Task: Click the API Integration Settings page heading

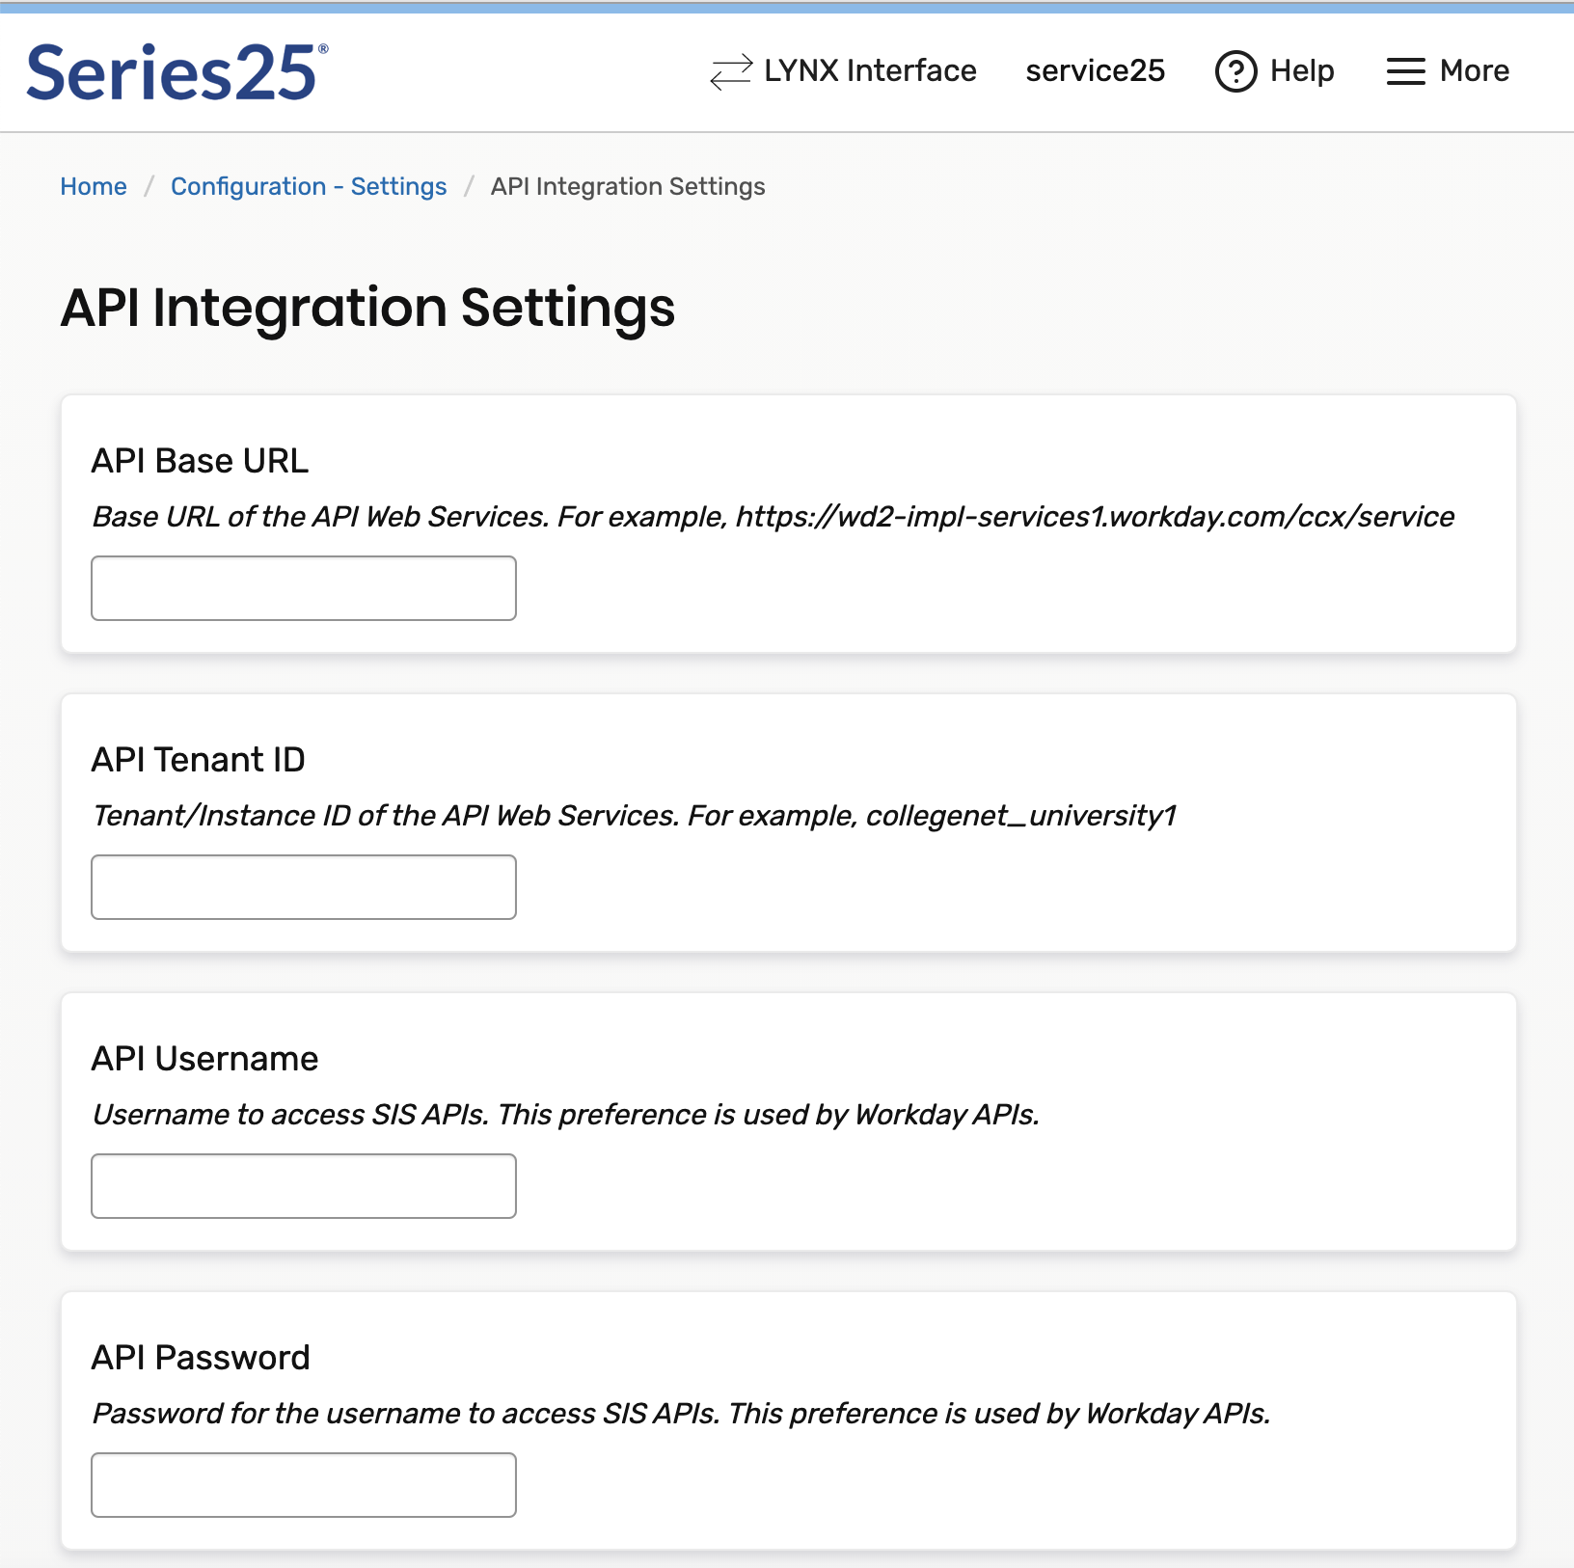Action: [367, 309]
